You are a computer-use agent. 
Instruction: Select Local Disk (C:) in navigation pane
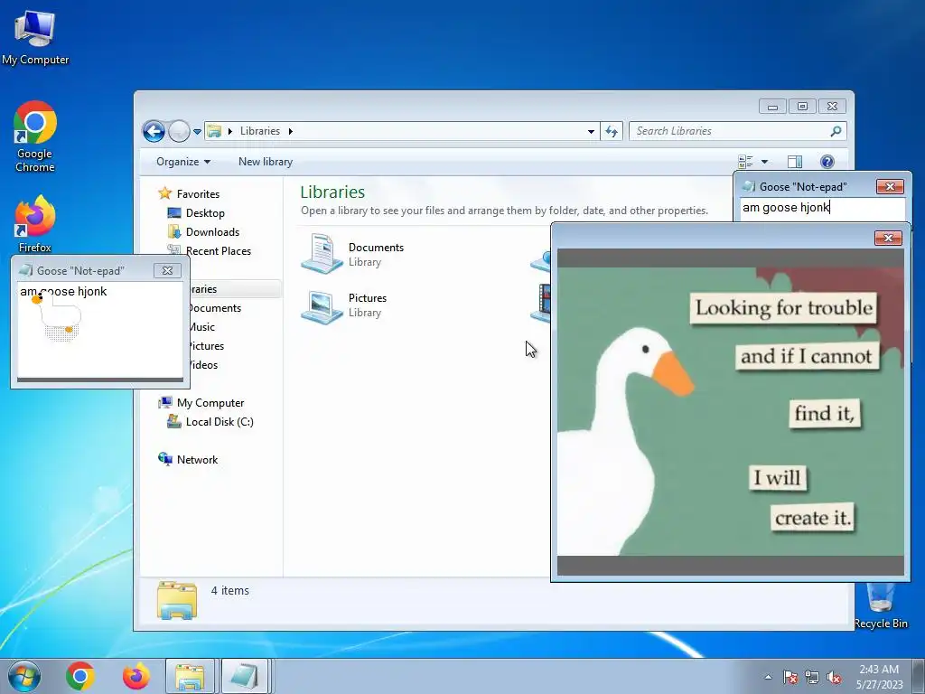[x=210, y=421]
